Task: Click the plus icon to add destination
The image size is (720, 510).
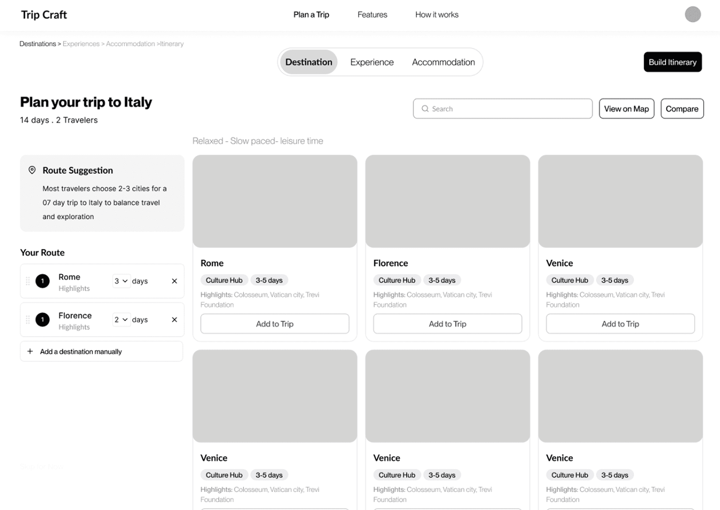Action: click(30, 351)
